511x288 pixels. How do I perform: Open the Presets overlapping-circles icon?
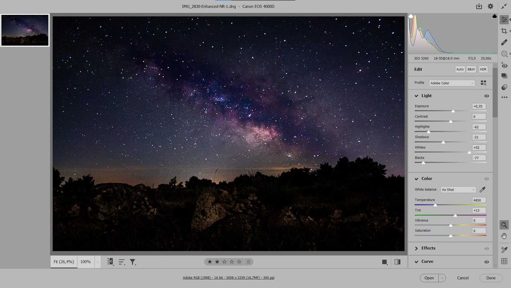click(504, 87)
